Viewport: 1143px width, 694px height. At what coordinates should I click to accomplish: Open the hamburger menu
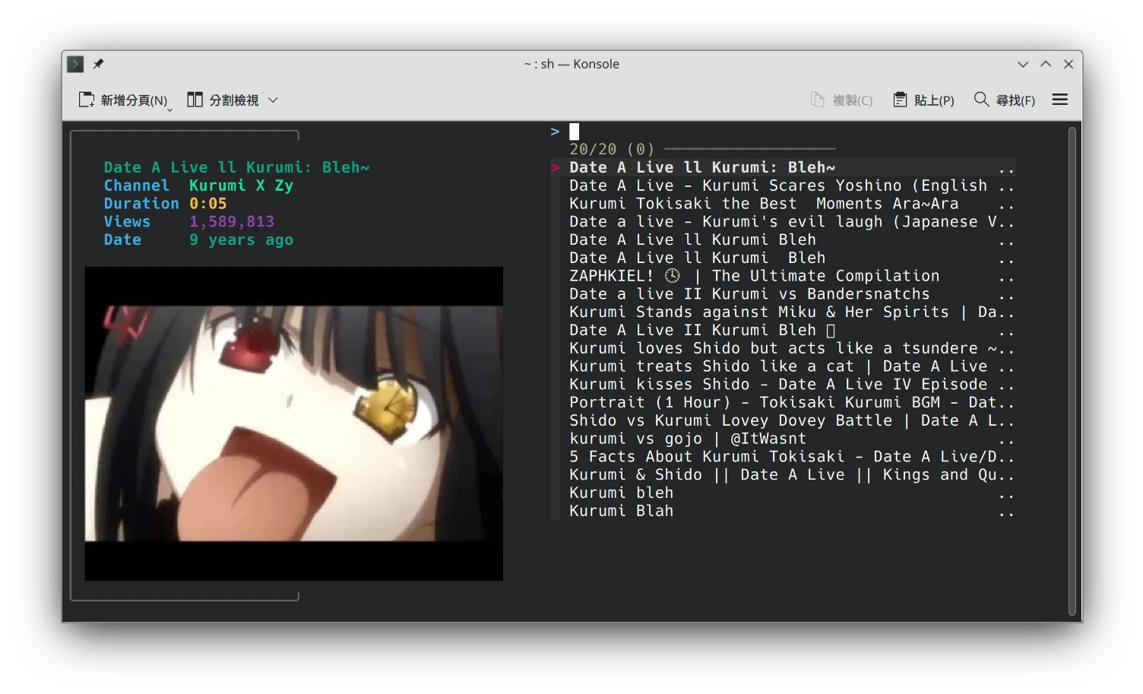click(x=1060, y=100)
